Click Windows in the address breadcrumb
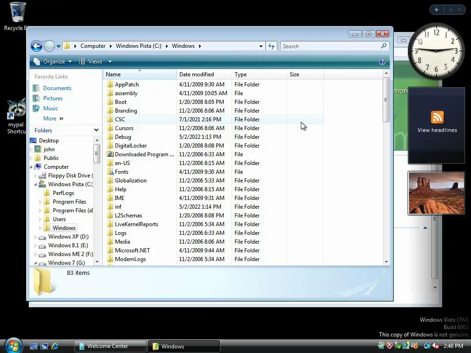Screen dimensions: 471x353 (x=183, y=46)
